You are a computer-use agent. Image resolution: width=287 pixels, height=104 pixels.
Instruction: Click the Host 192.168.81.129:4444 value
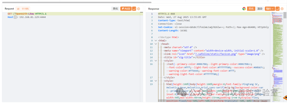click(x=33, y=17)
